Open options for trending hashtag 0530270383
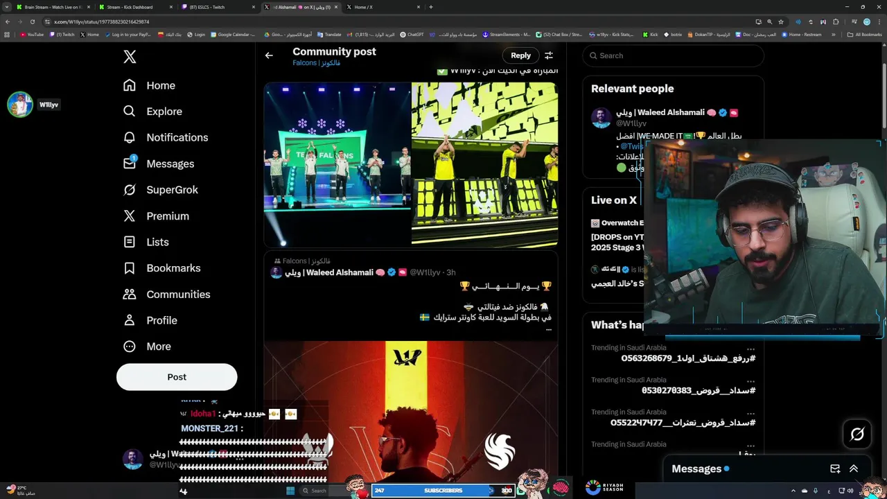This screenshot has width=887, height=499. (750, 380)
